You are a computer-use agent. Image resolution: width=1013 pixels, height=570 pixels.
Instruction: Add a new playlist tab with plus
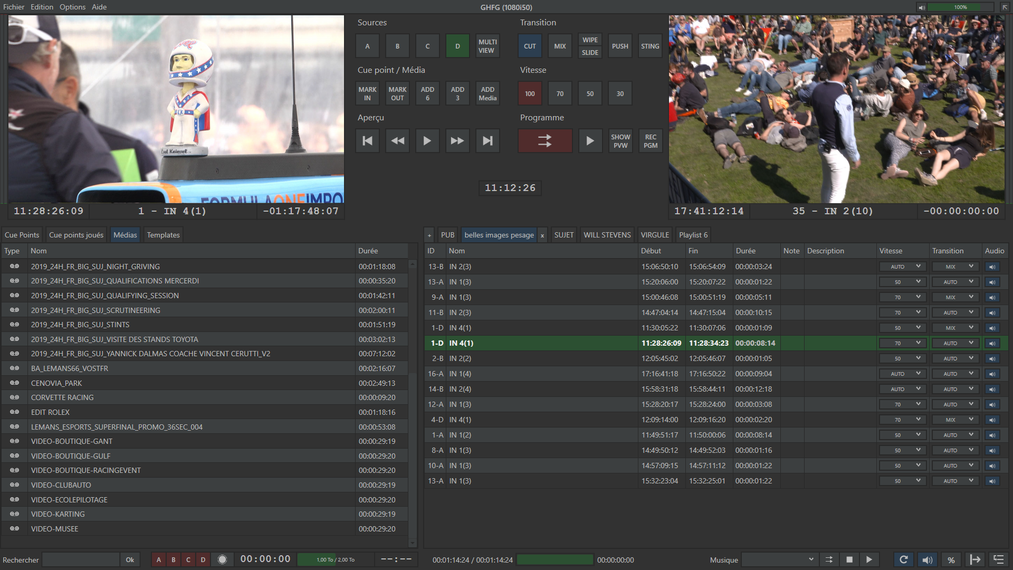pos(429,235)
